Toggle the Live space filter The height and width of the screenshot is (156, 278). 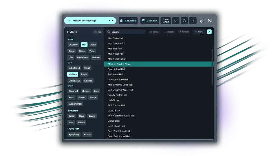click(x=71, y=57)
